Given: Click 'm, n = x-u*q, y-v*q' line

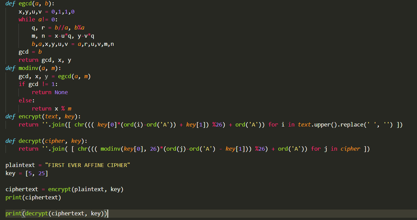Looking at the screenshot, I should click(x=63, y=36).
